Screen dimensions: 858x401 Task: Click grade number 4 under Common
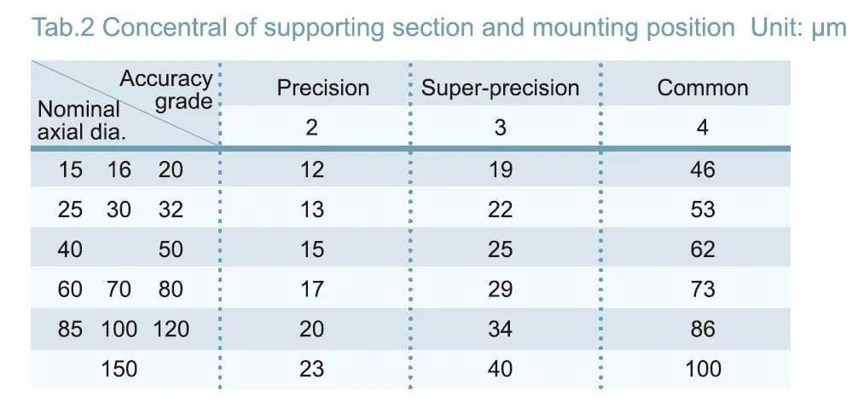(703, 128)
